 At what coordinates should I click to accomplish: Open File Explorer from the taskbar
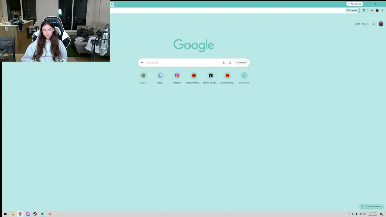tap(13, 214)
